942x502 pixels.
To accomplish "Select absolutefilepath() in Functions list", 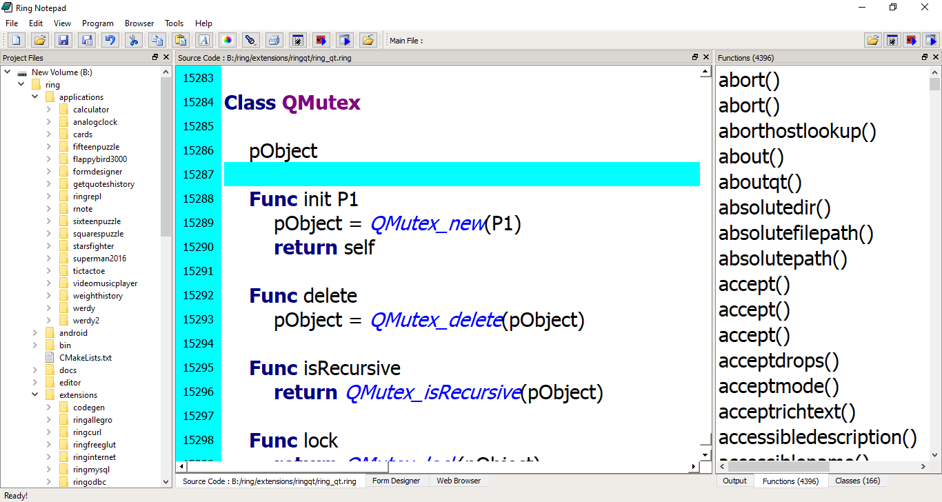I will click(796, 234).
